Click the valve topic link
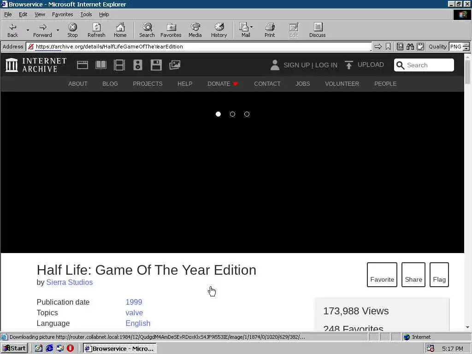472x354 pixels. pos(134,313)
